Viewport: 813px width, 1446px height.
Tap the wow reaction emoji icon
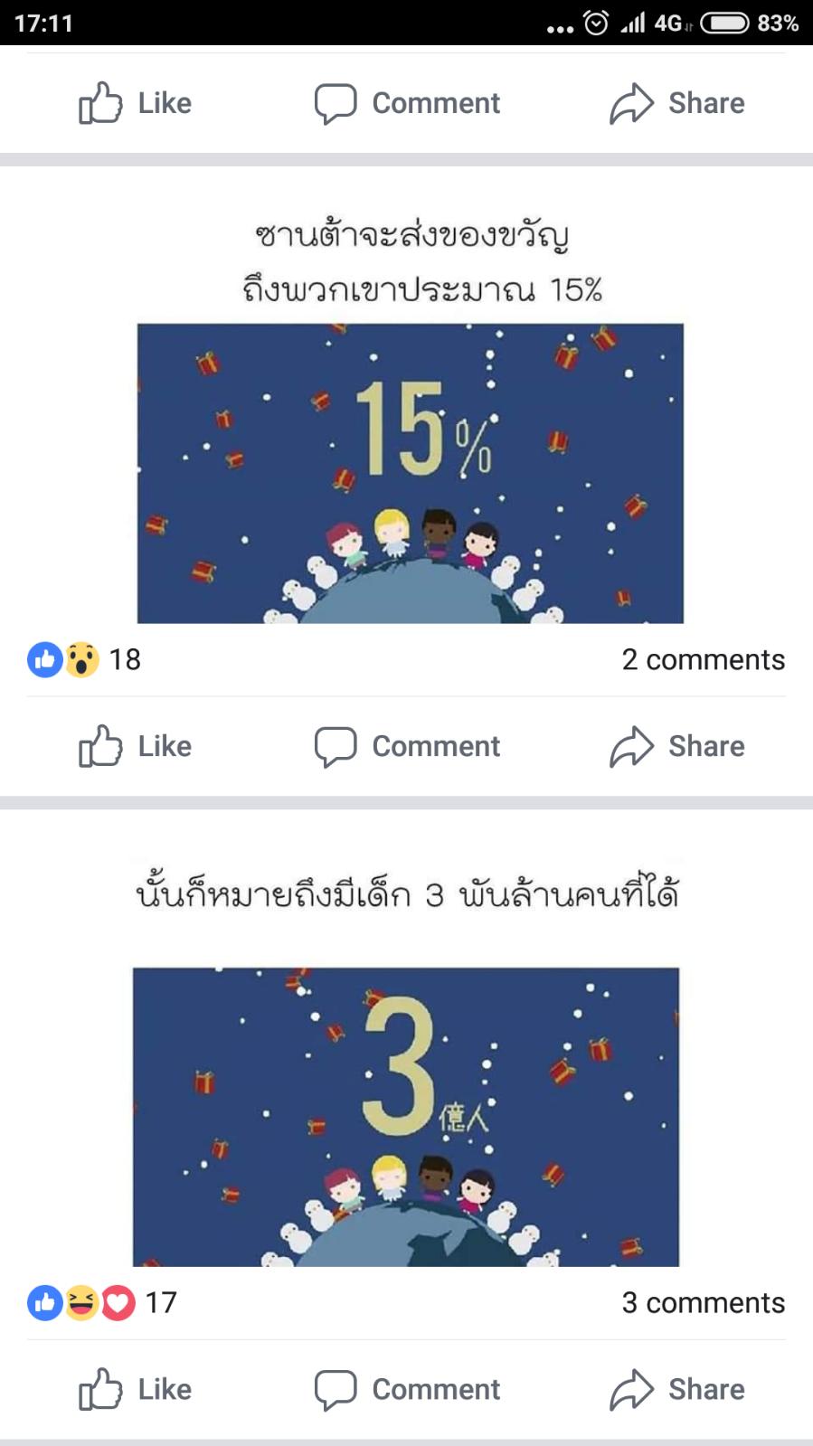tap(81, 659)
